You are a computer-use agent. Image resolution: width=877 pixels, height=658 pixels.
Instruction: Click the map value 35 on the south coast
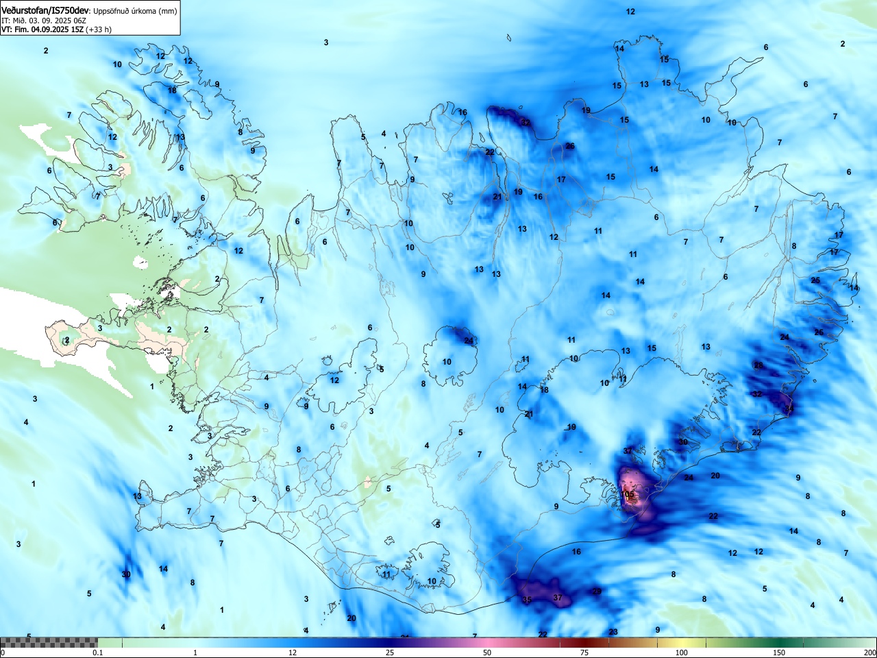click(x=526, y=600)
